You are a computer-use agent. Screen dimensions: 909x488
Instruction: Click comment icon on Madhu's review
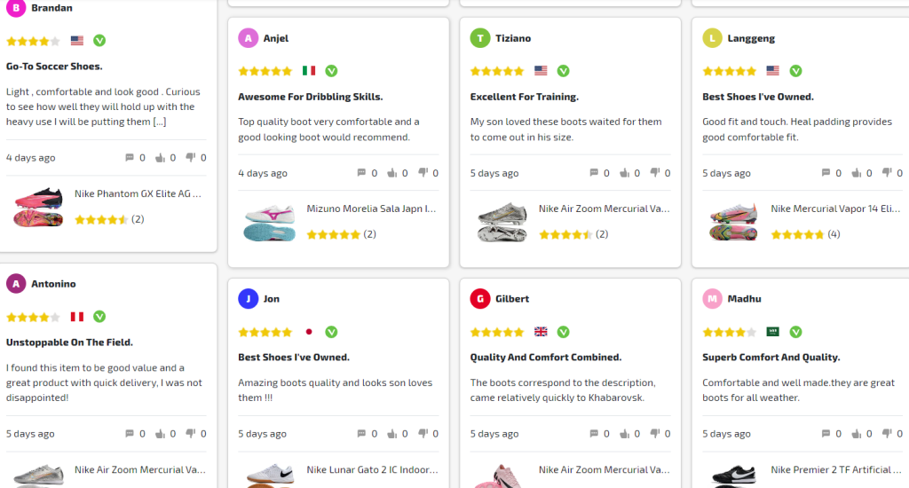click(826, 434)
